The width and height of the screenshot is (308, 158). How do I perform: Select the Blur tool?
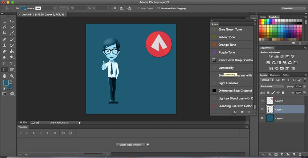click(x=4, y=57)
